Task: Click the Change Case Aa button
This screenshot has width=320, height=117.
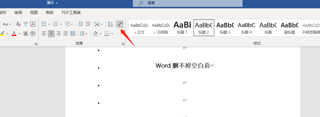Action: pyautogui.click(x=7, y=24)
